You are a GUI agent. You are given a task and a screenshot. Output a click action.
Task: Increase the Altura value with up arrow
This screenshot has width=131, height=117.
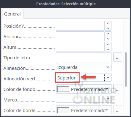point(108,44)
